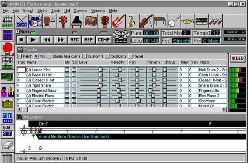
Task: Select the Patch view option
Action: click(19, 56)
